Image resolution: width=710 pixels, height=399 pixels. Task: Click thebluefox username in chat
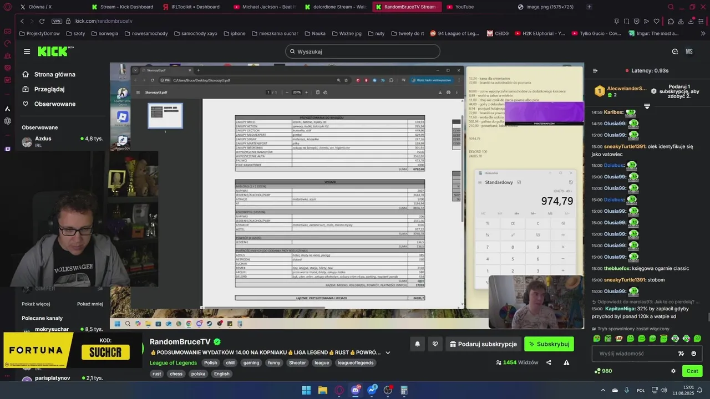617,268
